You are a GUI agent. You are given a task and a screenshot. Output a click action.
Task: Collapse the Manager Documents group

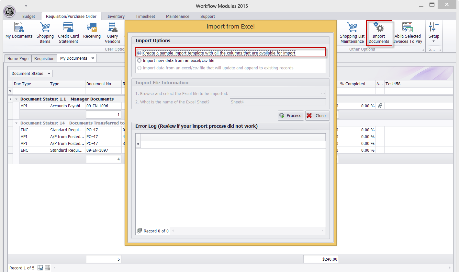tap(17, 99)
